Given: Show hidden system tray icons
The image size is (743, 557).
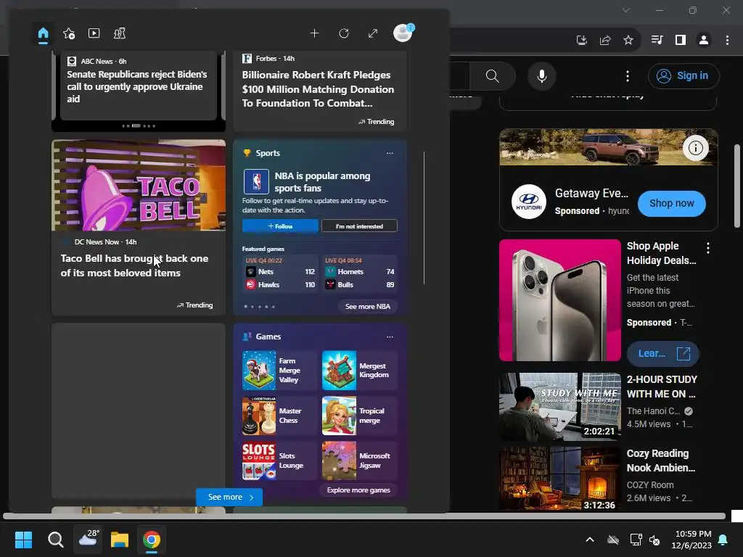Looking at the screenshot, I should pyautogui.click(x=590, y=540).
